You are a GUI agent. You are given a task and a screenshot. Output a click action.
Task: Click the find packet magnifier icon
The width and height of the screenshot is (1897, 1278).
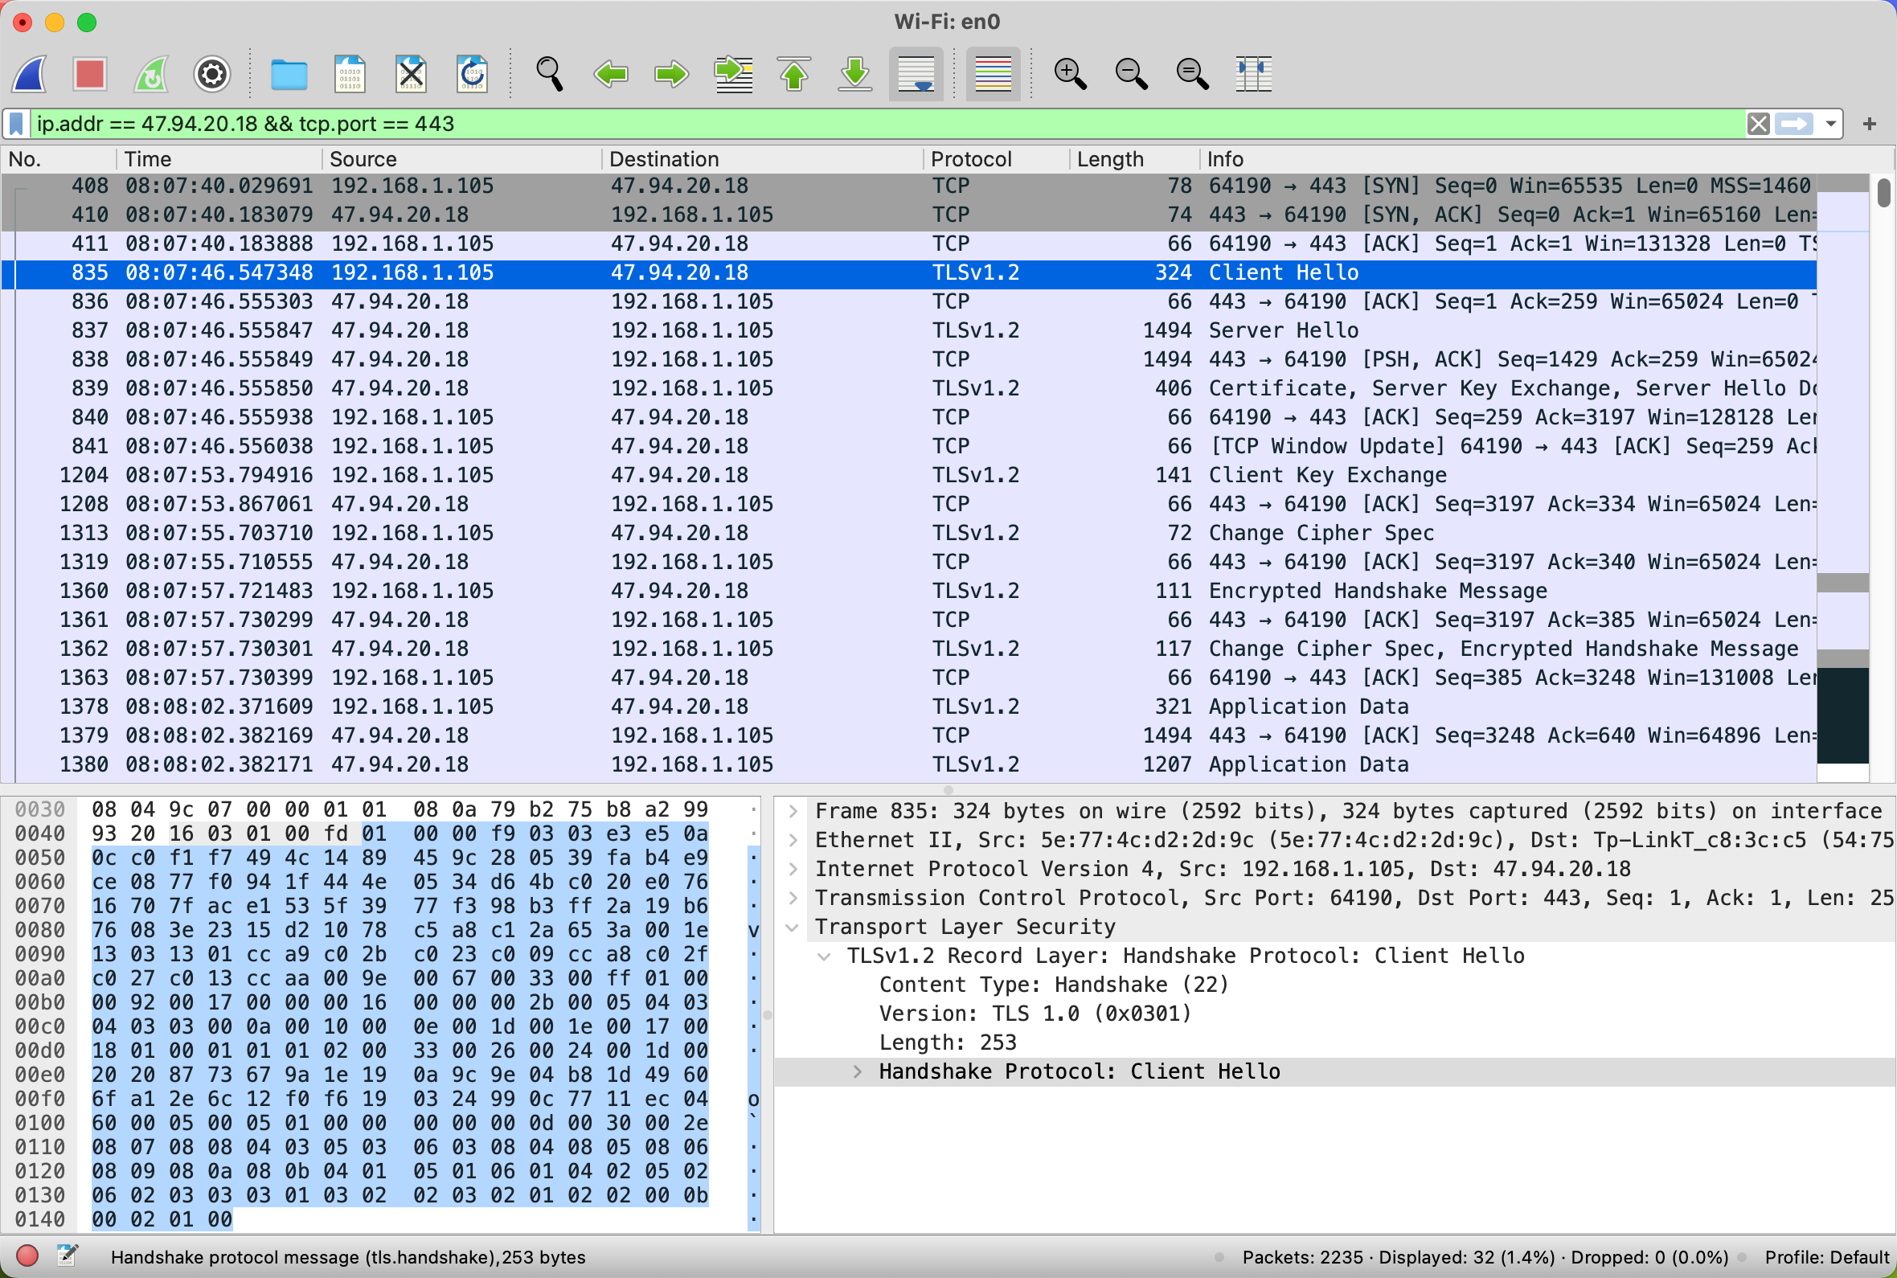(549, 74)
